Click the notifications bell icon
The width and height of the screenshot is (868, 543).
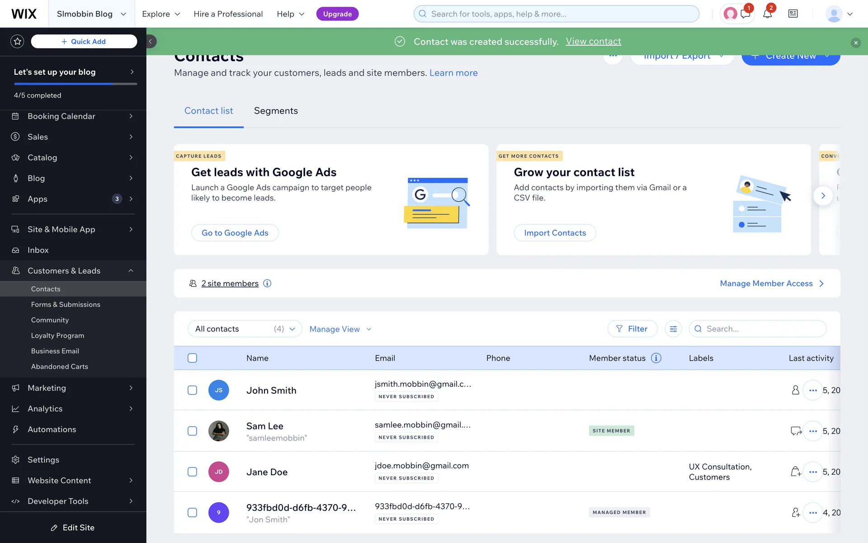coord(767,14)
